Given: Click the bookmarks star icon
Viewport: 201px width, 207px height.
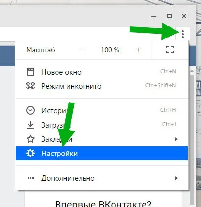Looking at the screenshot, I should (30, 139).
